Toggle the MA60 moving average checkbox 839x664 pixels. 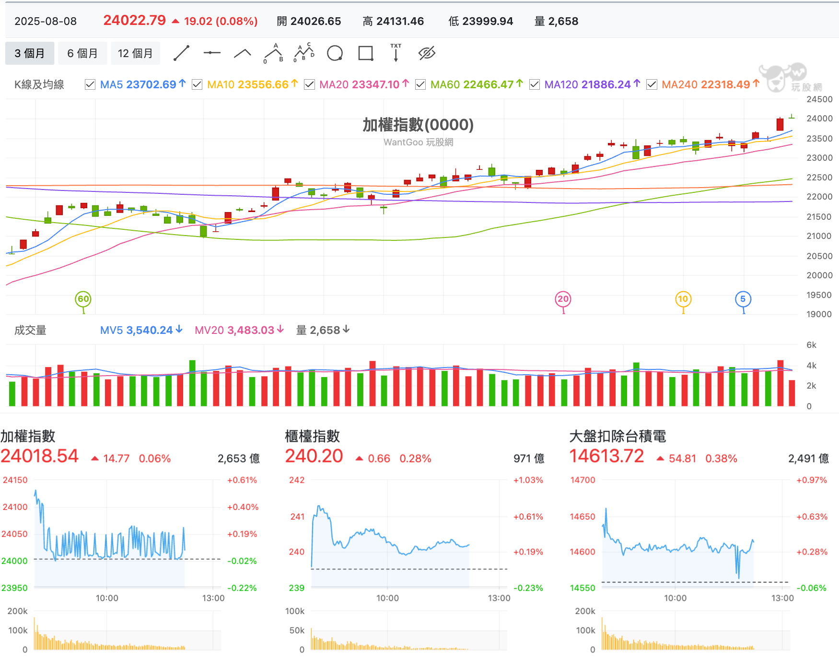[420, 84]
